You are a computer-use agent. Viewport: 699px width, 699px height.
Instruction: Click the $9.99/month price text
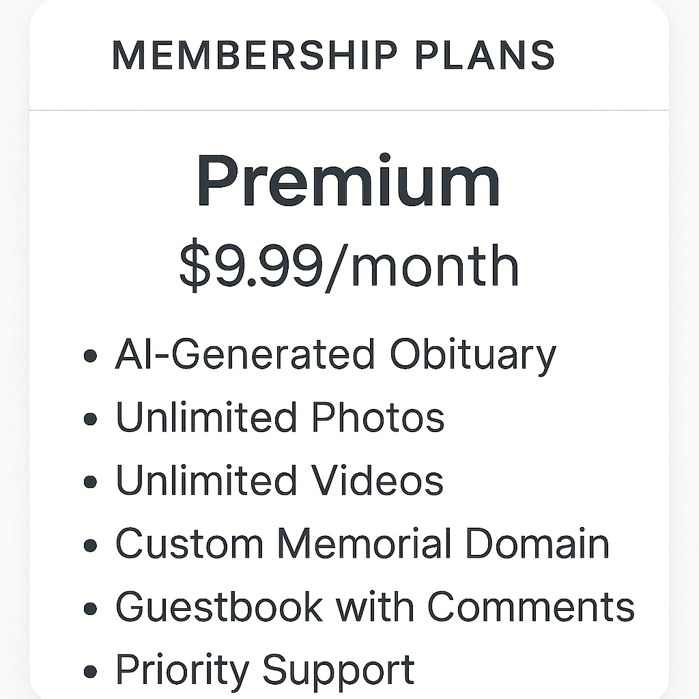[x=349, y=266]
